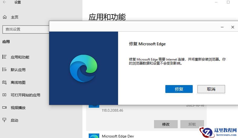Click the 修复 Microsoft Edge dialog heading
The width and height of the screenshot is (238, 138).
tap(147, 44)
